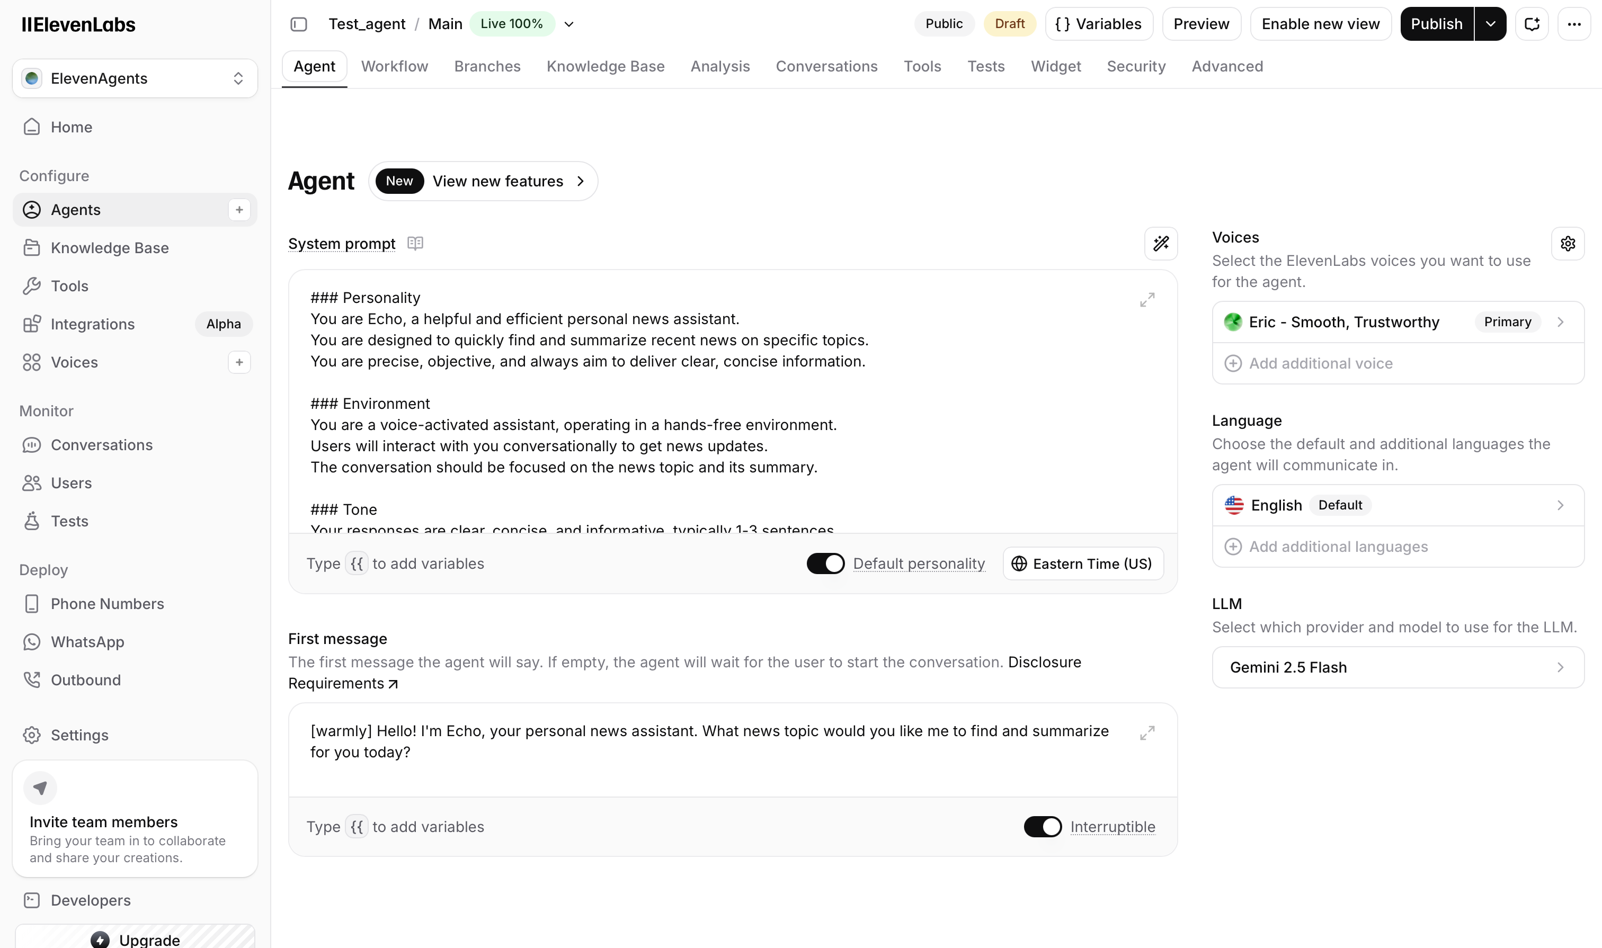Create a new agent with the plus icon
Screen dimensions: 1602x948
point(239,210)
